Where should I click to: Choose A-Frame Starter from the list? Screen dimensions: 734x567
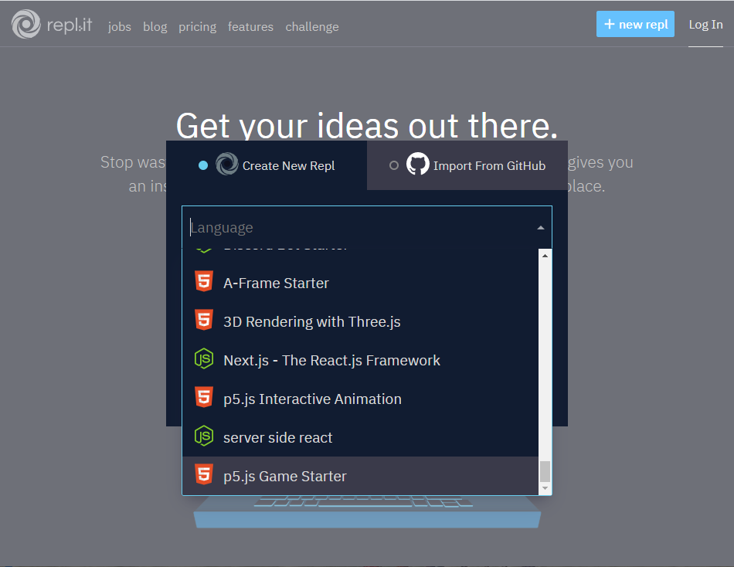[x=360, y=283]
